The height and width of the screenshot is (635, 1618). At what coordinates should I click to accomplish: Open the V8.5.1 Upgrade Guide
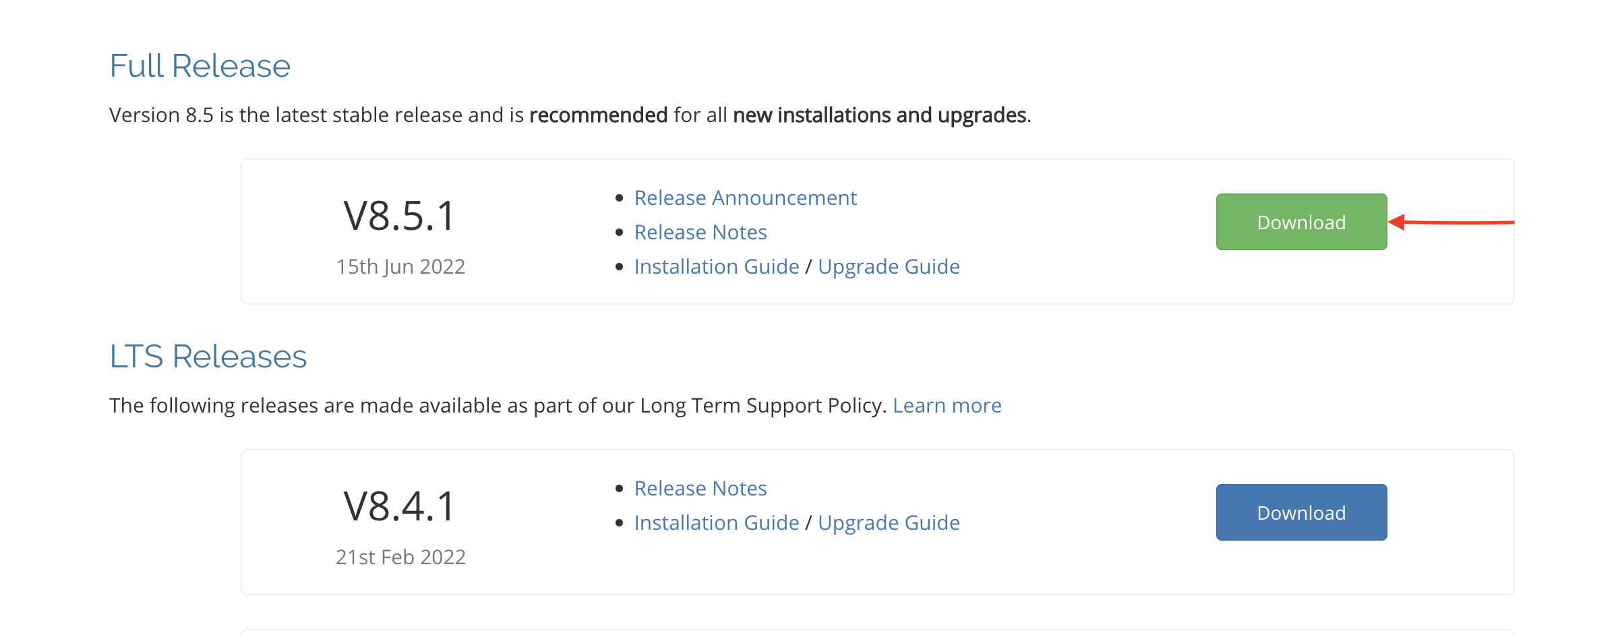click(889, 267)
